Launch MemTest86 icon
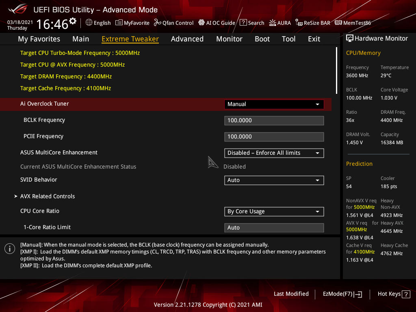Screen dimensions: 416x312 click(x=338, y=23)
